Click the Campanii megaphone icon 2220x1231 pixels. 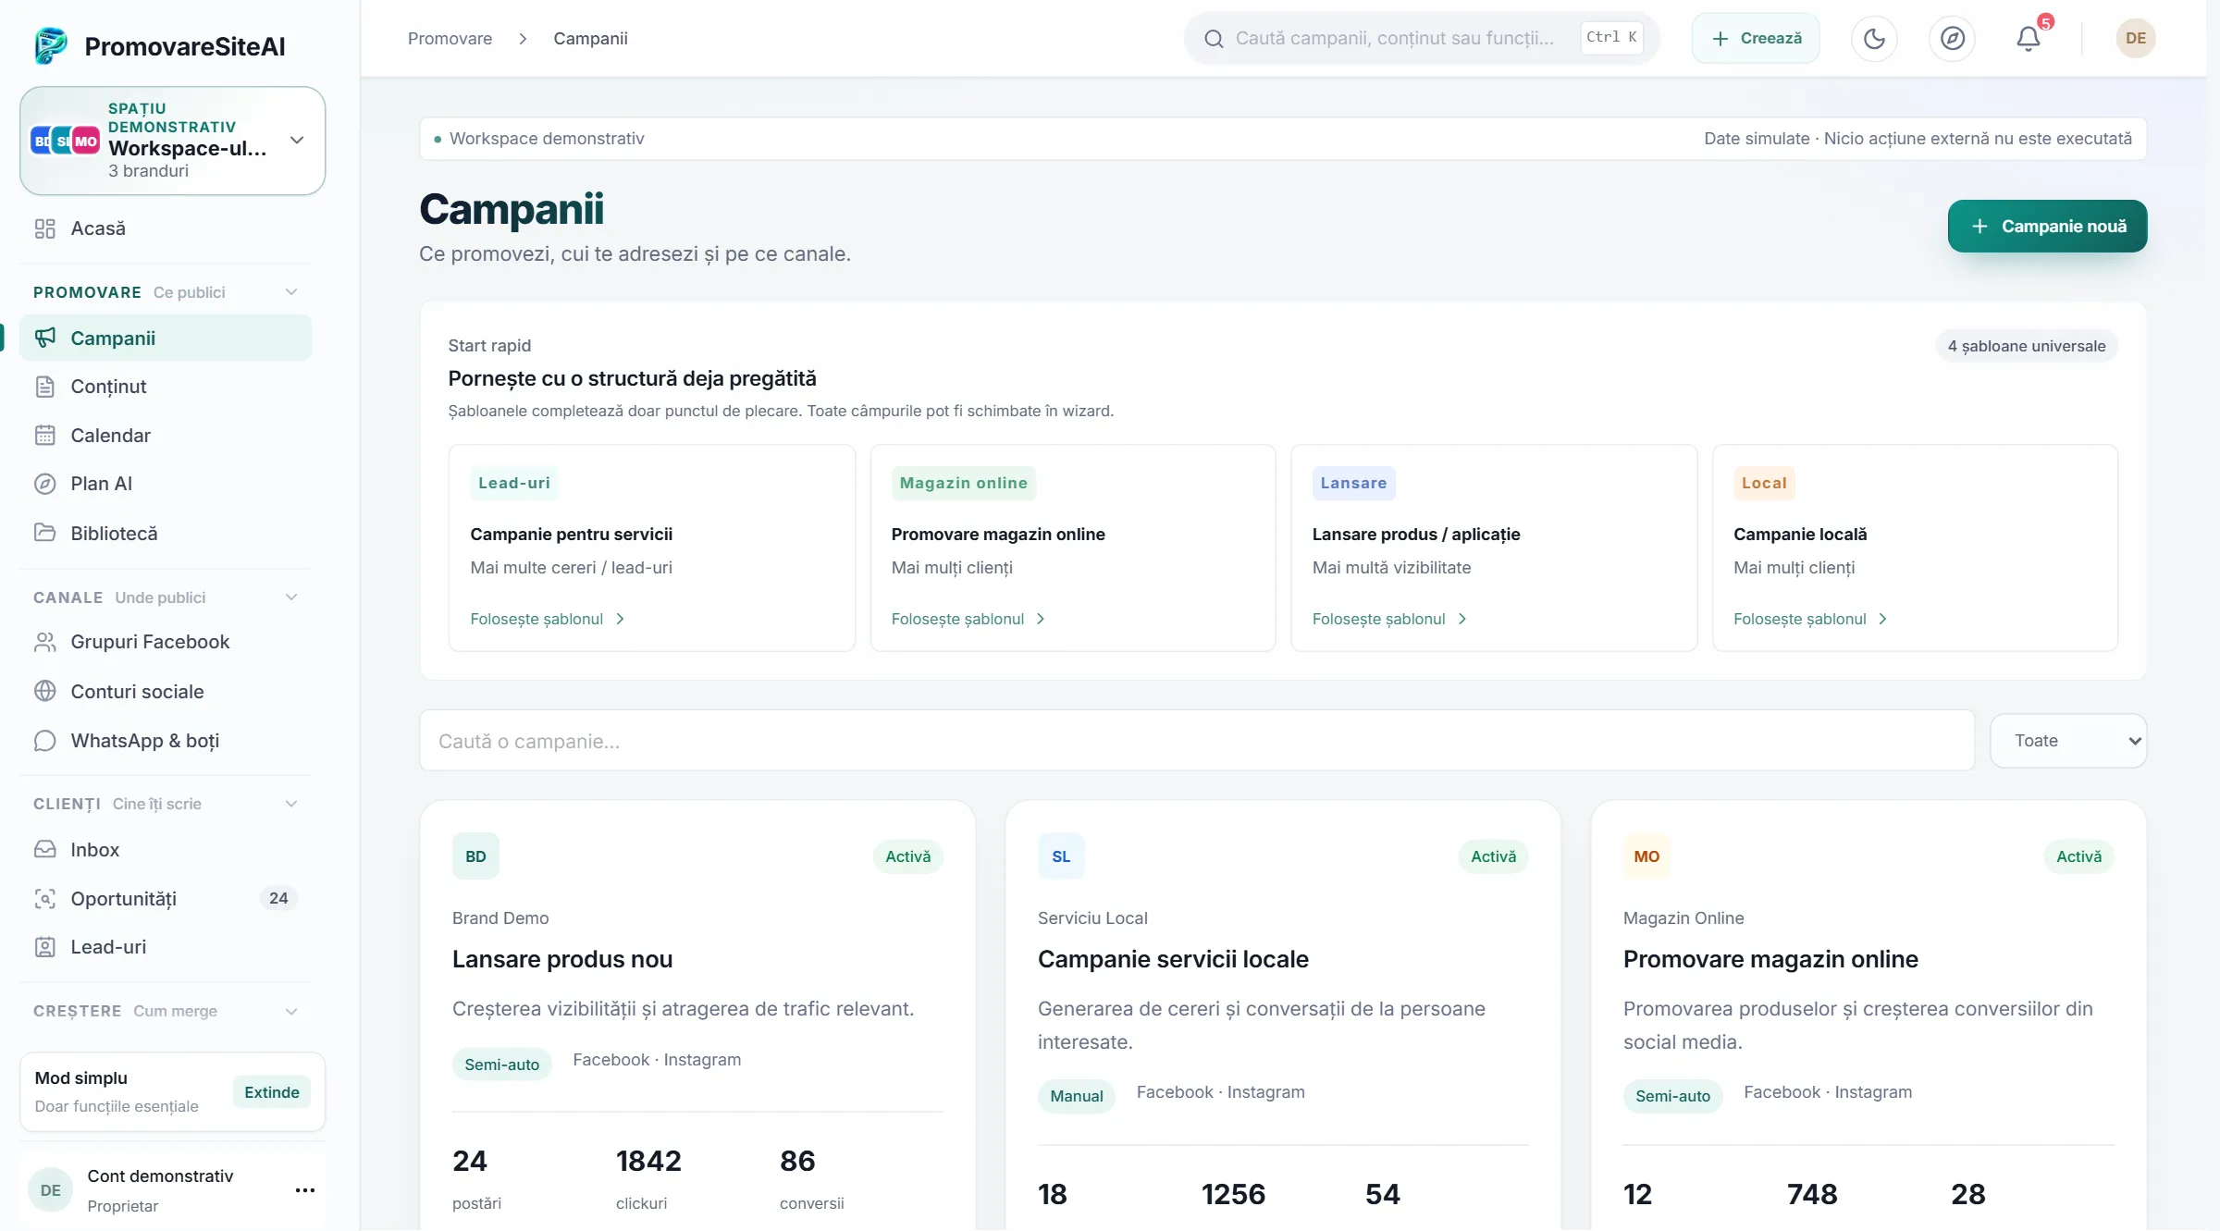[44, 338]
